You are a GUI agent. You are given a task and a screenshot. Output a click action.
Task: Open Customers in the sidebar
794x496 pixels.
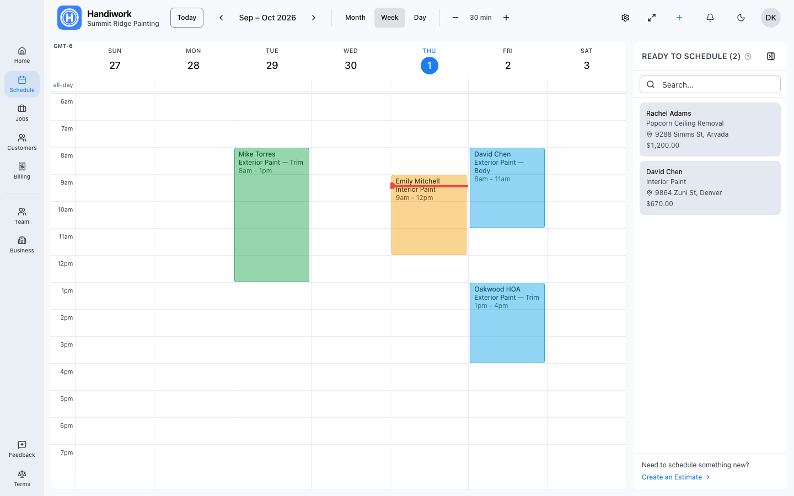[22, 142]
